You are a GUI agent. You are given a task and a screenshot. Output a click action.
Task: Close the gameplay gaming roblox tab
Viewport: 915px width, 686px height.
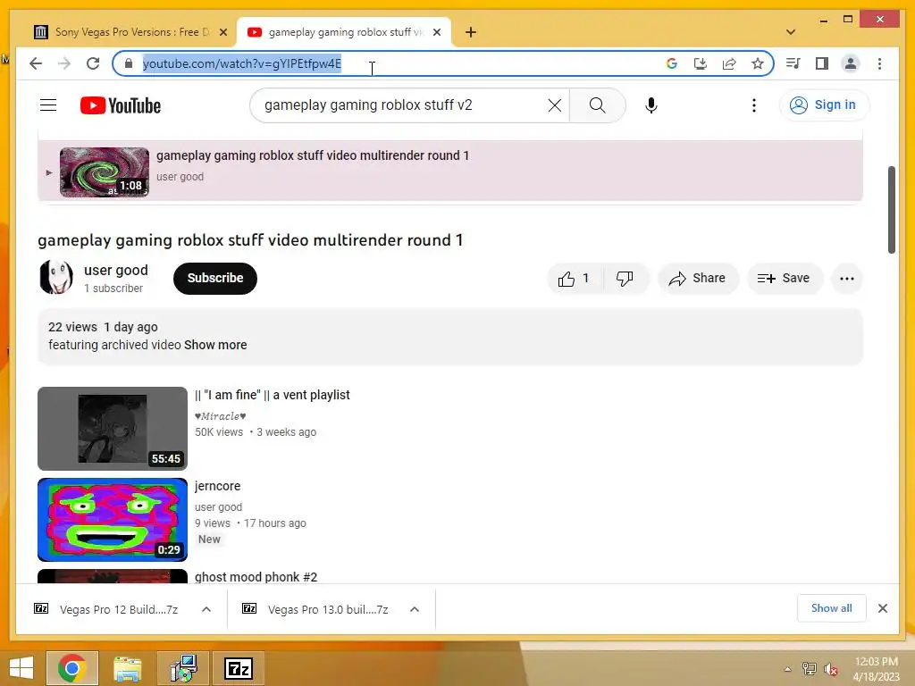click(x=436, y=32)
